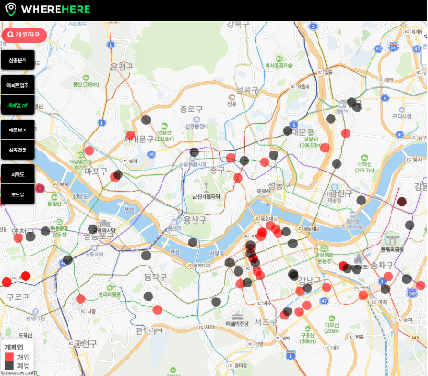Click the 국회의사당 building icon

103,224
